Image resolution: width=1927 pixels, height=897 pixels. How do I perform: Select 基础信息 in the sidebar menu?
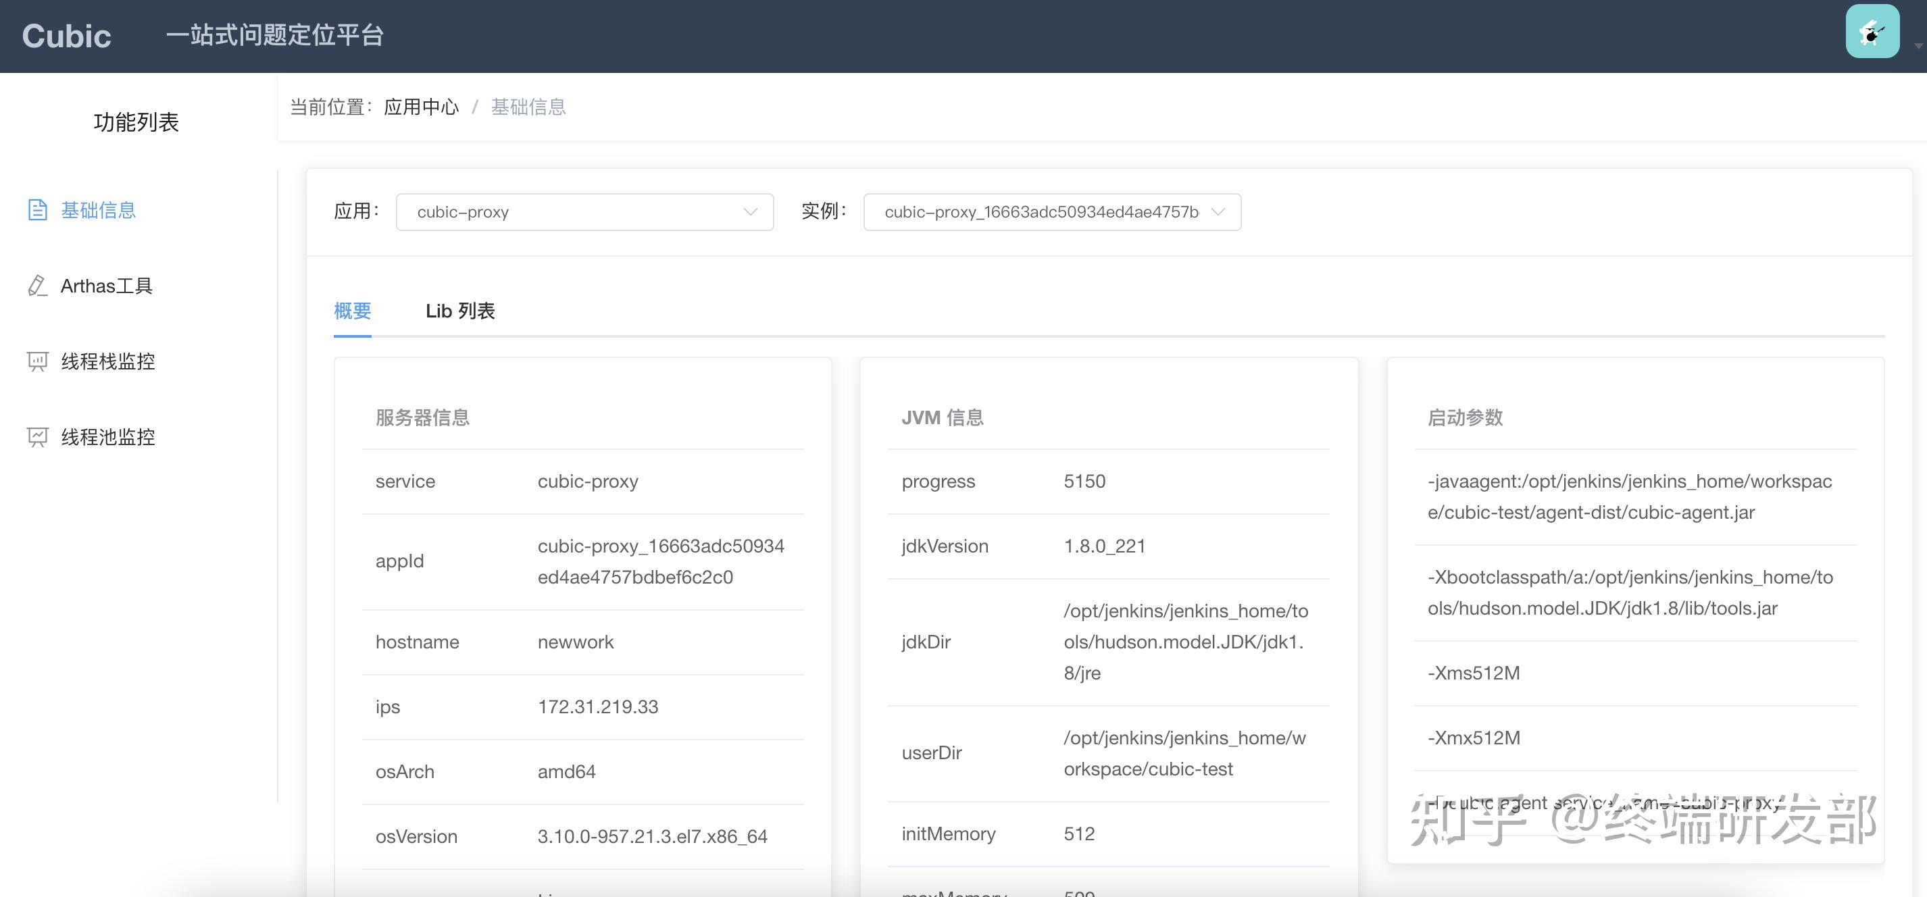click(x=98, y=209)
